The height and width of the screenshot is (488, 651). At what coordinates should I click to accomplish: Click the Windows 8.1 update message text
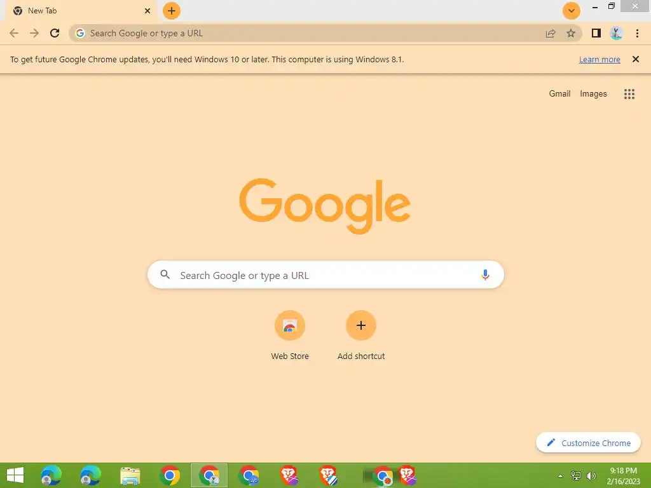207,59
